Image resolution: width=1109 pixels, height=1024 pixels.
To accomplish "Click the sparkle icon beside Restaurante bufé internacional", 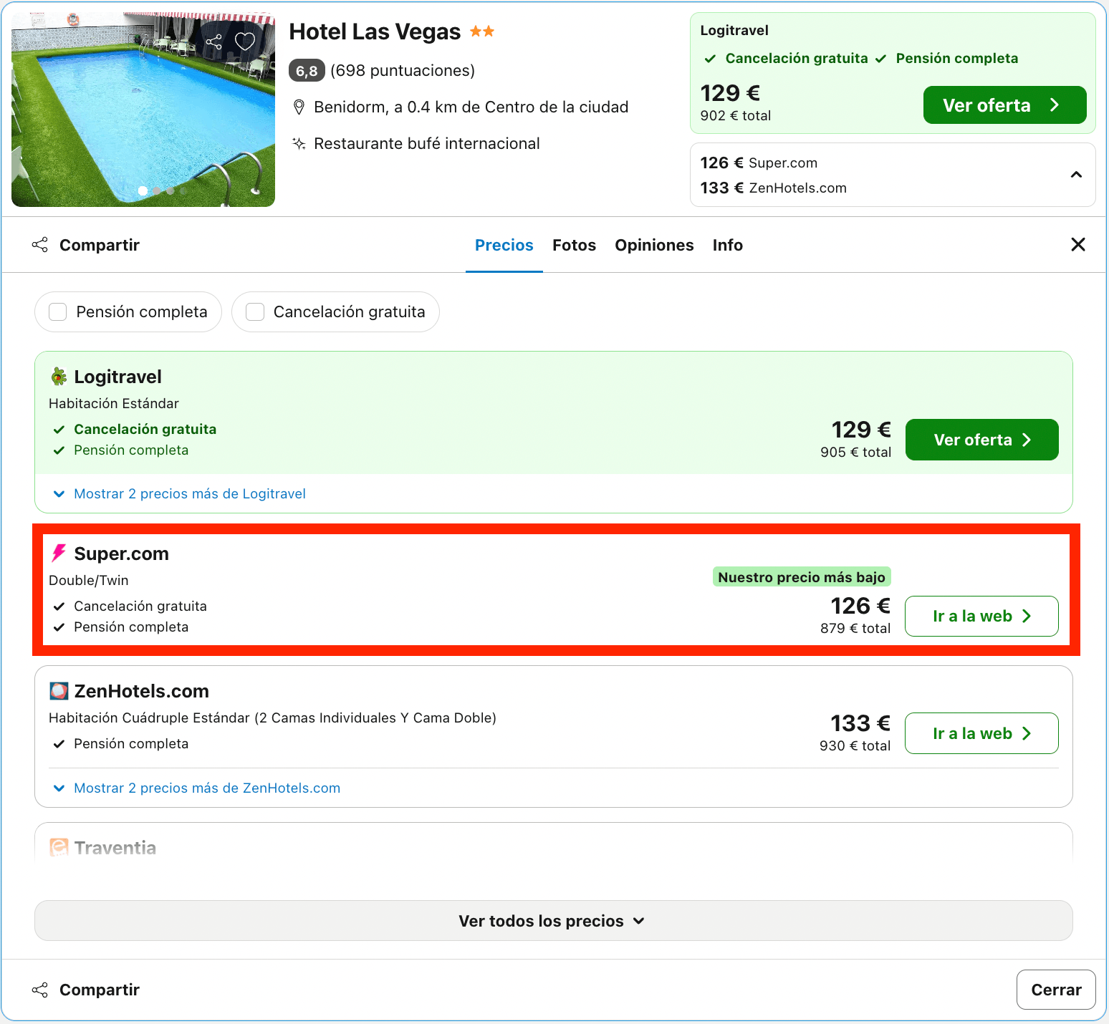I will tap(299, 143).
